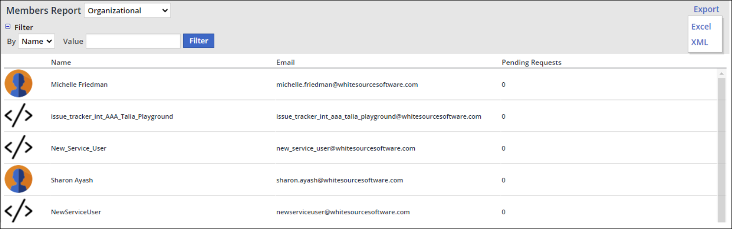This screenshot has height=229, width=732.
Task: Click the issue_tracker_int service user code icon
Action: pyautogui.click(x=18, y=116)
